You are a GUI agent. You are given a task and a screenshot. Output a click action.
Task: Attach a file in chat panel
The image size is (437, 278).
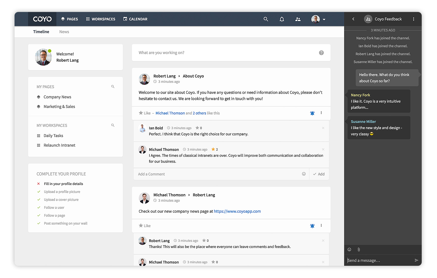click(x=359, y=250)
